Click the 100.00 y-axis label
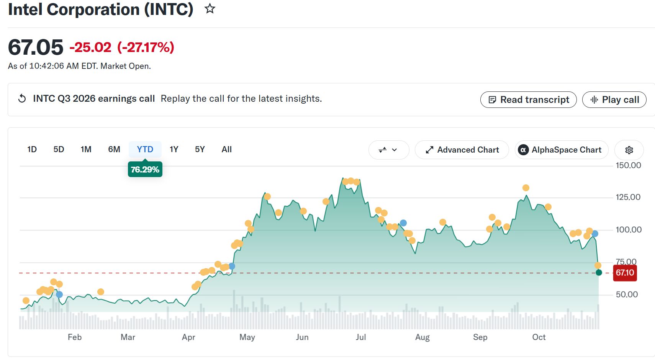Image resolution: width=655 pixels, height=358 pixels. (x=628, y=229)
